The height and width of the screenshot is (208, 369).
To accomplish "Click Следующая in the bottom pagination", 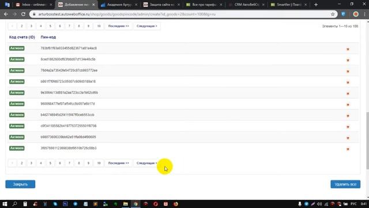I will pos(146,163).
